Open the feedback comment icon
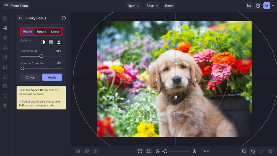 coord(249,6)
